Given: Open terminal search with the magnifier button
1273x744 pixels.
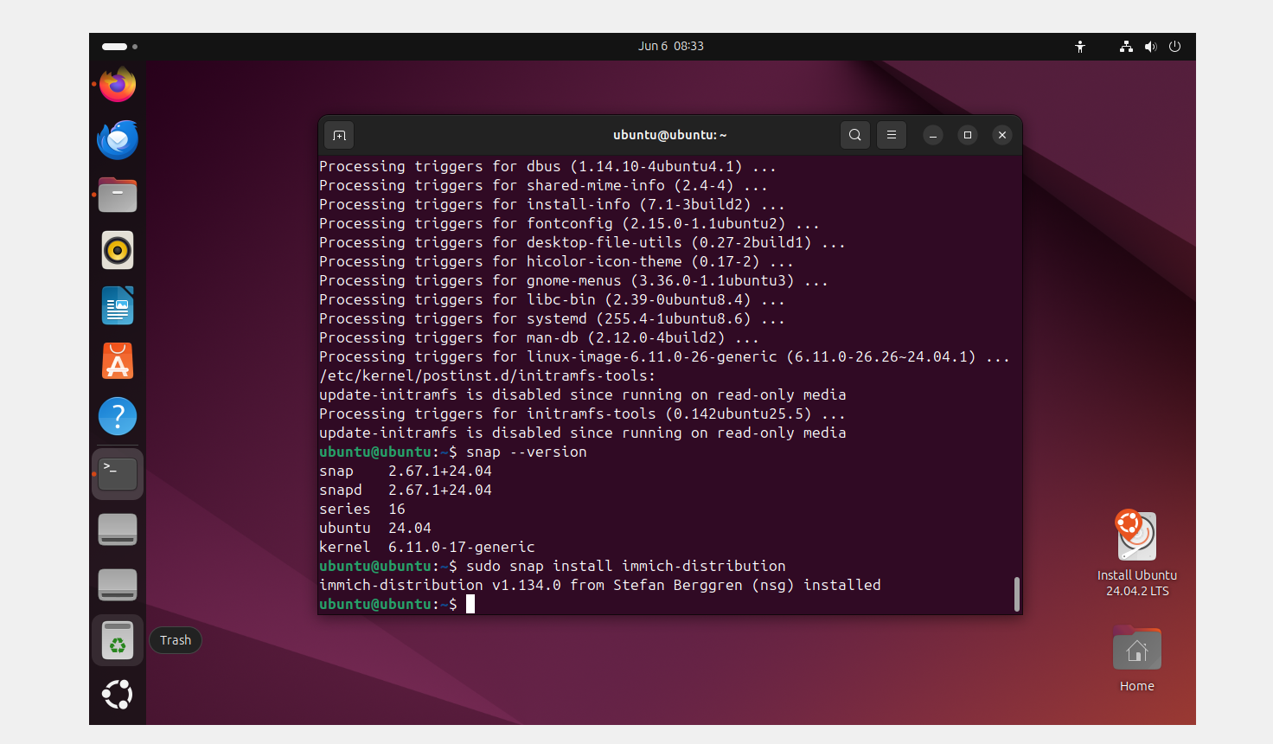Looking at the screenshot, I should coord(855,135).
